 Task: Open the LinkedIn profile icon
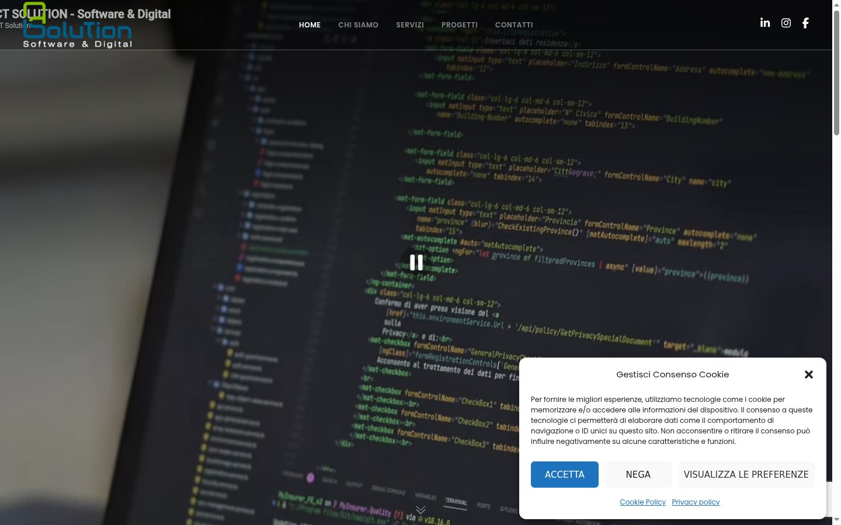(765, 23)
